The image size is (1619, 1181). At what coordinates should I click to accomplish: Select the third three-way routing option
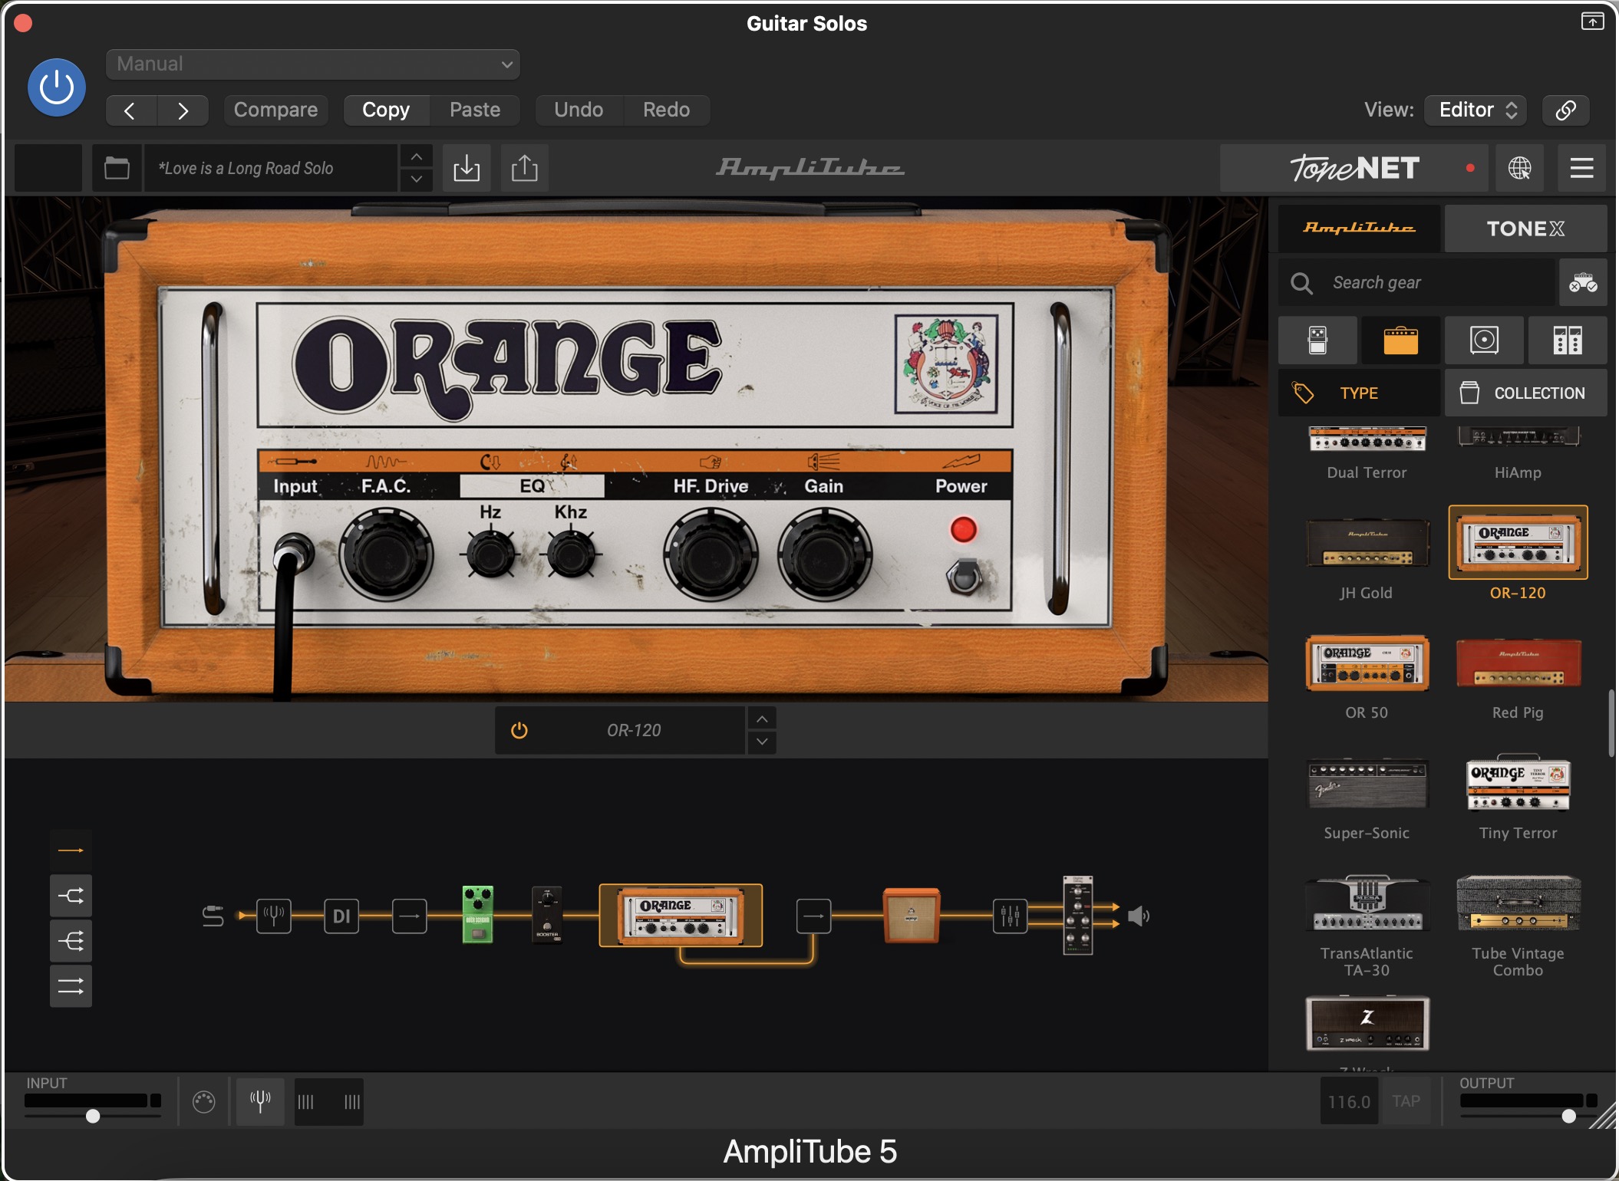click(71, 941)
